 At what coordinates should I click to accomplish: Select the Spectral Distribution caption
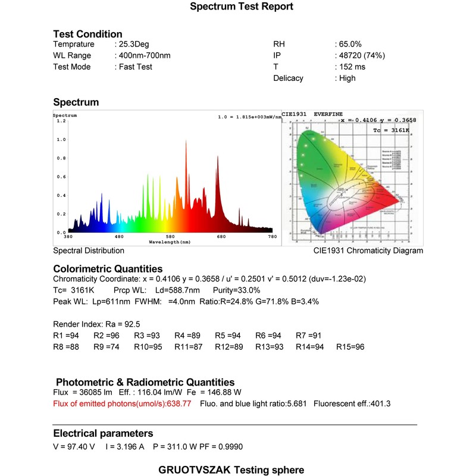[89, 250]
